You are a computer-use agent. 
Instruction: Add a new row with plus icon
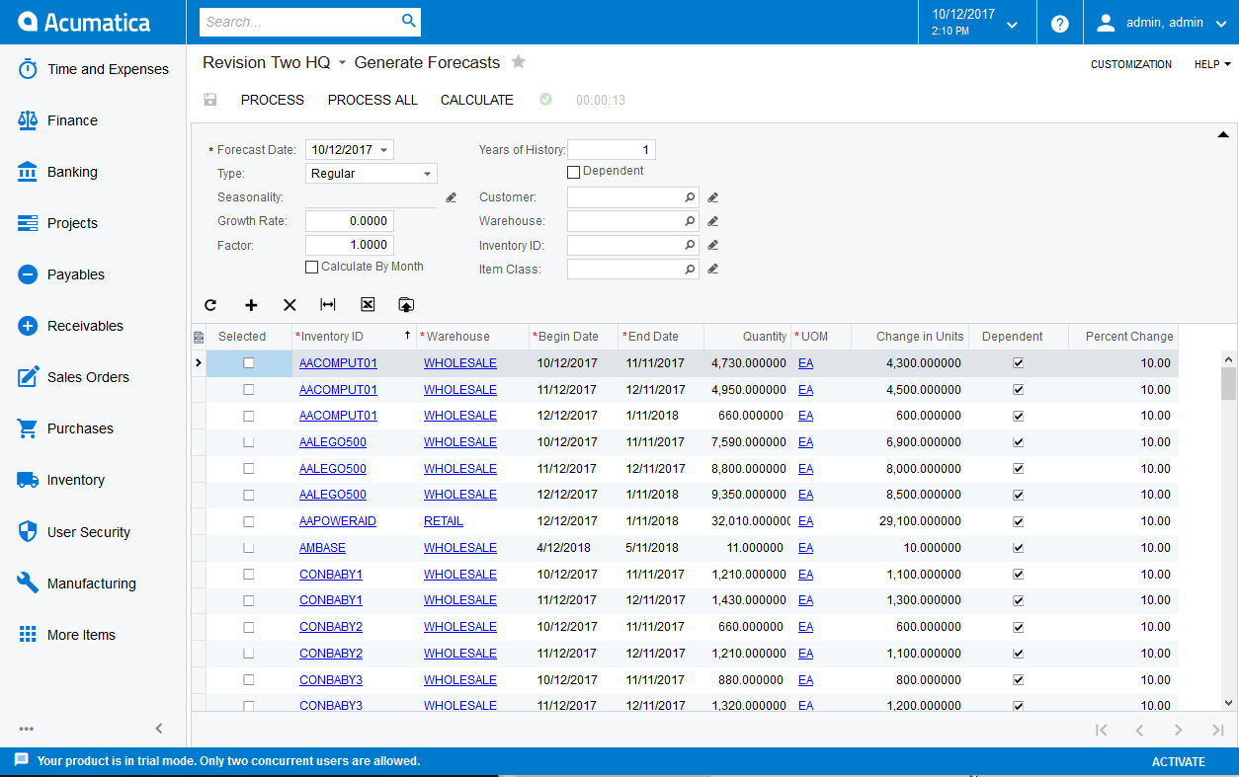click(x=251, y=305)
